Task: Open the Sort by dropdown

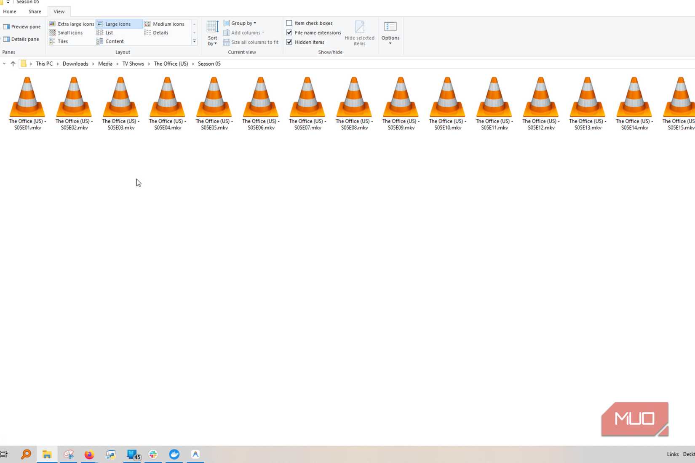Action: (x=212, y=33)
